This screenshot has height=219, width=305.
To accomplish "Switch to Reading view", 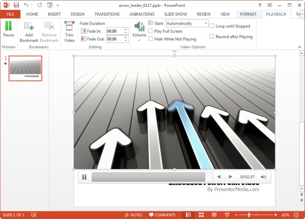I will [214, 215].
